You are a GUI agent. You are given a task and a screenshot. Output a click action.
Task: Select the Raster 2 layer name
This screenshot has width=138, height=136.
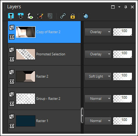coord(42,76)
